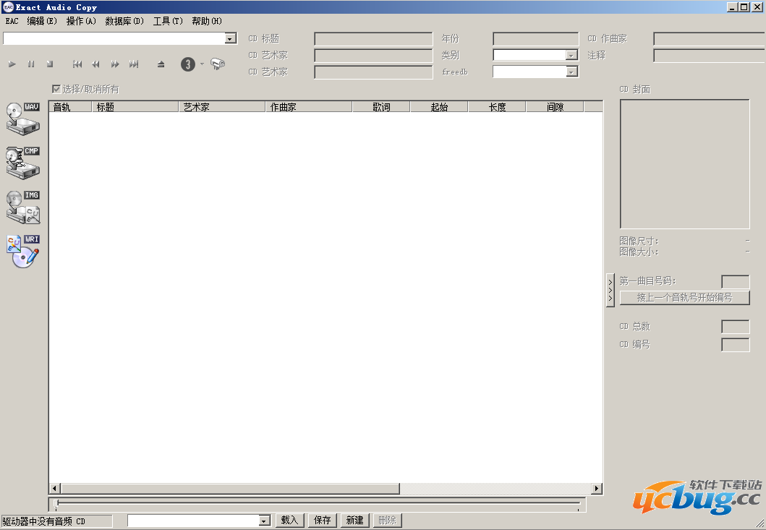Click the 保存 save button
The width and height of the screenshot is (766, 530).
click(322, 520)
